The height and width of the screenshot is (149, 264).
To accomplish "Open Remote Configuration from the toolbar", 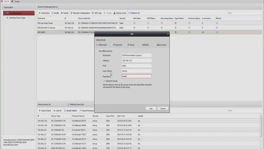I will 80,13.
